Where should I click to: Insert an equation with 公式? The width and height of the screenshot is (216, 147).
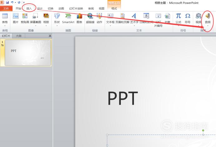pyautogui.click(x=179, y=16)
